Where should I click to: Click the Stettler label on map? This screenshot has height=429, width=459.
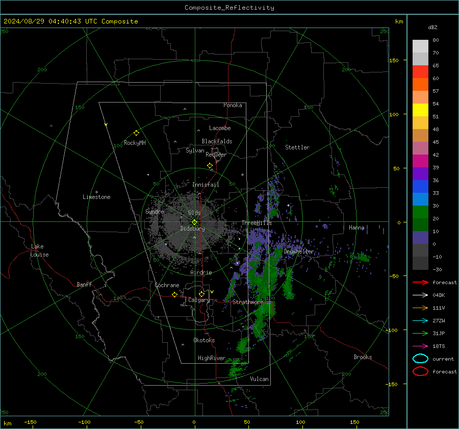(297, 147)
